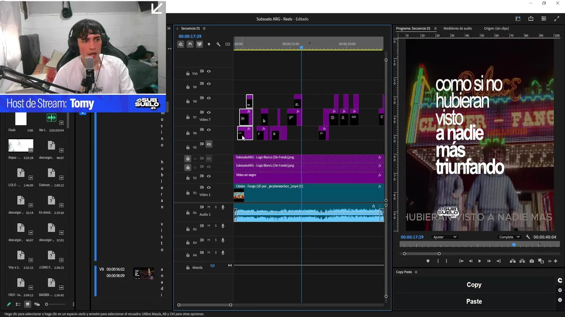Click the Copy Pasta refresh C icon
The image size is (565, 317).
pos(560,280)
